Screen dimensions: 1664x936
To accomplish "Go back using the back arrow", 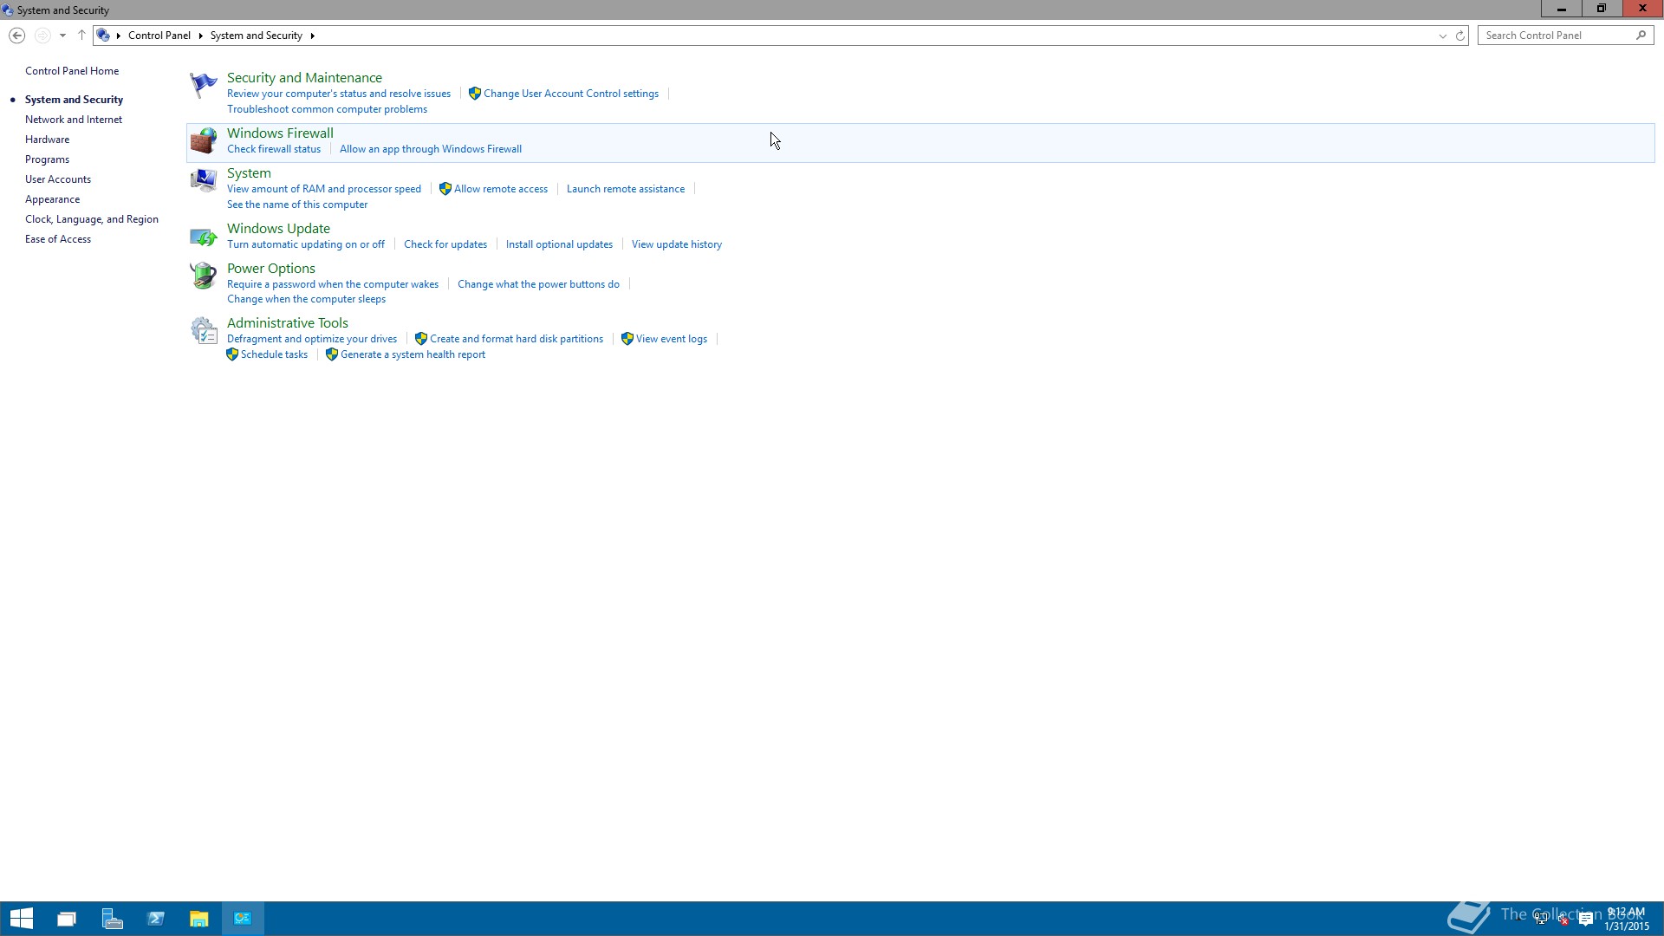I will point(16,36).
